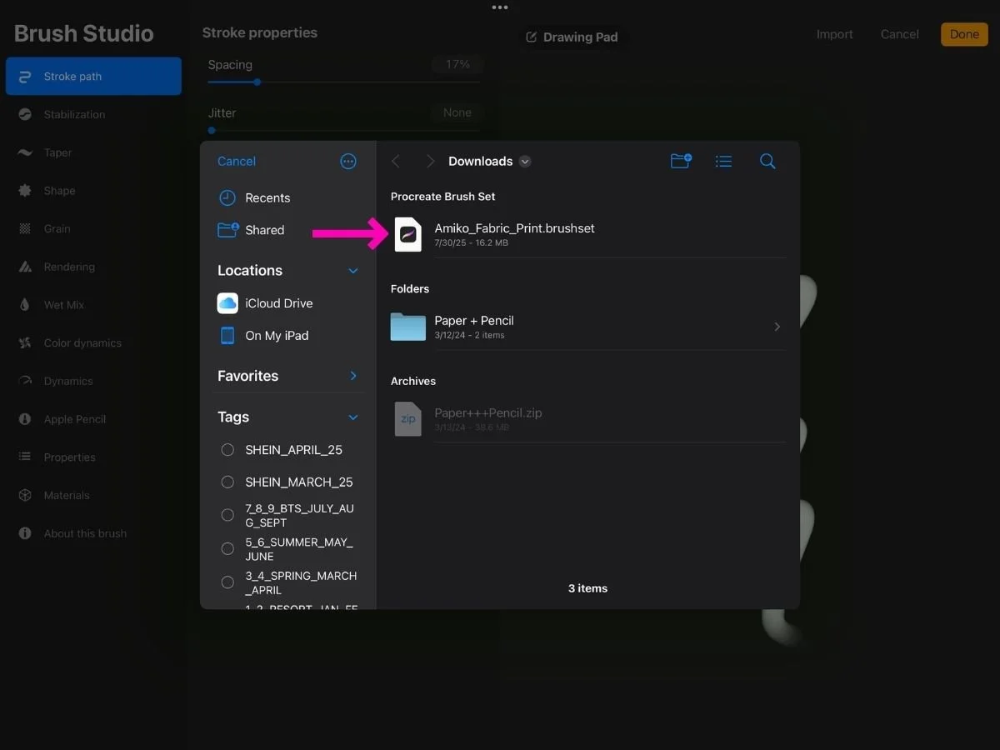1000x750 pixels.
Task: Expand Paper + Pencil folder chevron
Action: pyautogui.click(x=777, y=327)
